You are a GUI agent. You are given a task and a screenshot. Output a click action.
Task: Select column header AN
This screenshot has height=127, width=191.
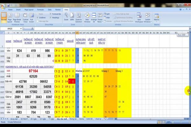77,33
